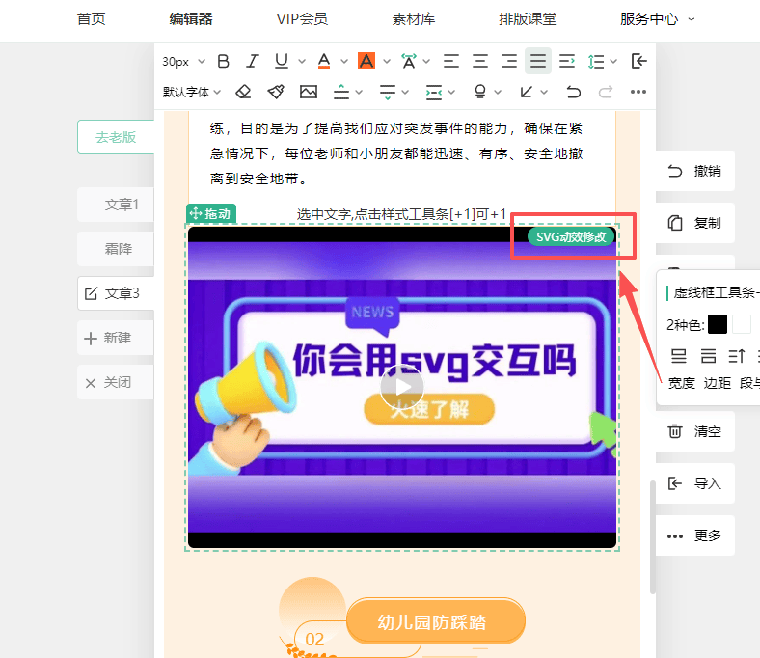
Task: Toggle the justify alignment button
Action: (x=538, y=62)
